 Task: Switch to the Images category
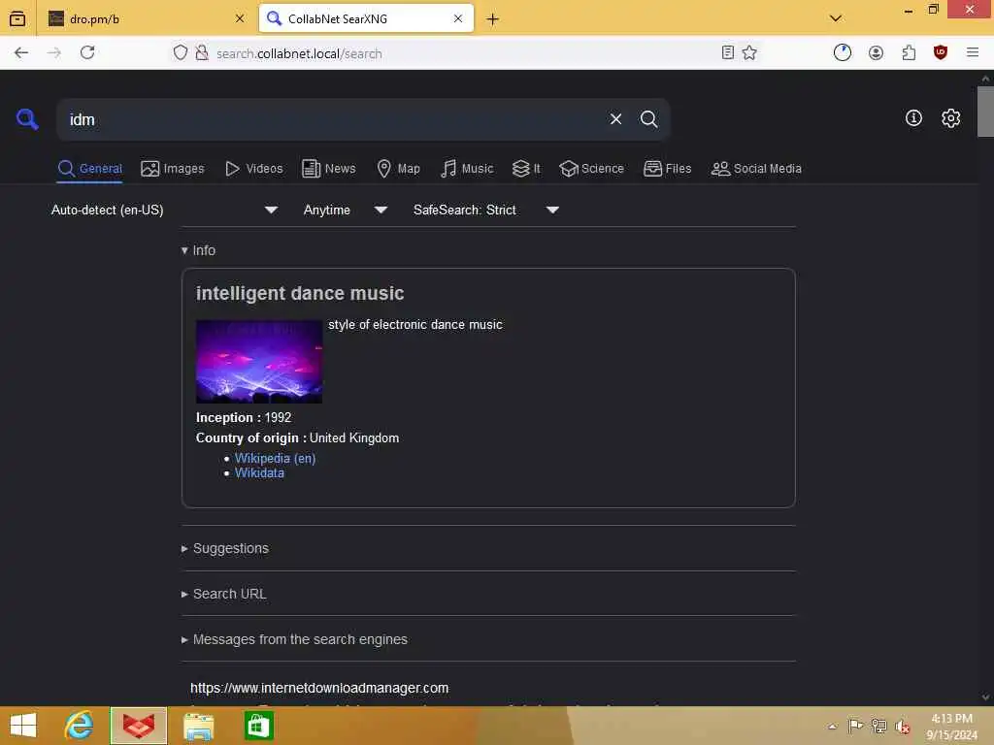coord(173,169)
